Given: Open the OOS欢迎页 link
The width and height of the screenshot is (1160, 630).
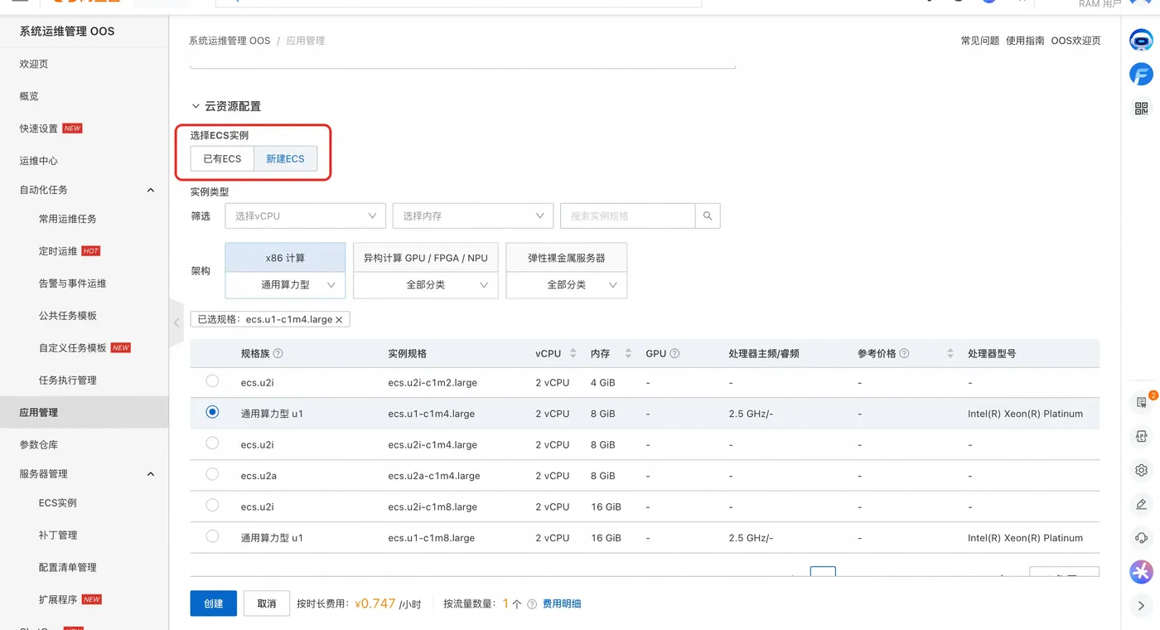Looking at the screenshot, I should pyautogui.click(x=1076, y=41).
